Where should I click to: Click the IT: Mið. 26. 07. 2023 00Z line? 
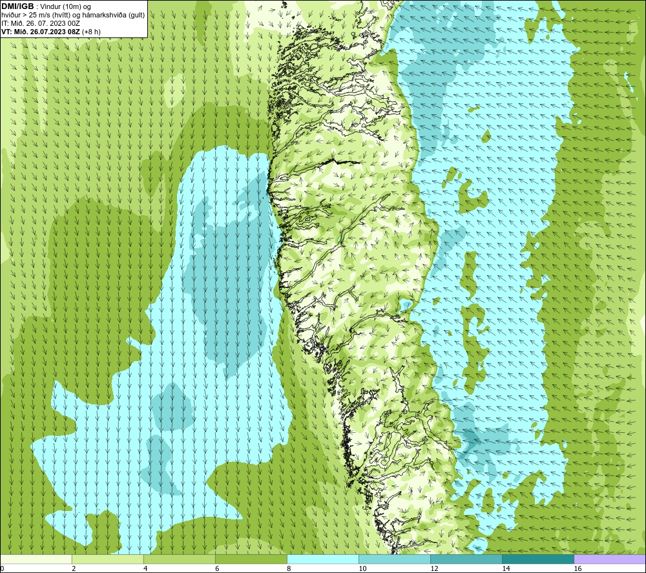point(41,23)
